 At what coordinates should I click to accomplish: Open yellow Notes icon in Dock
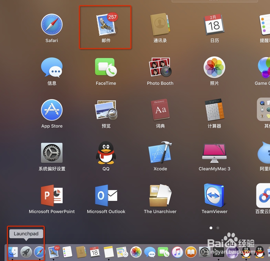[x=109, y=252]
